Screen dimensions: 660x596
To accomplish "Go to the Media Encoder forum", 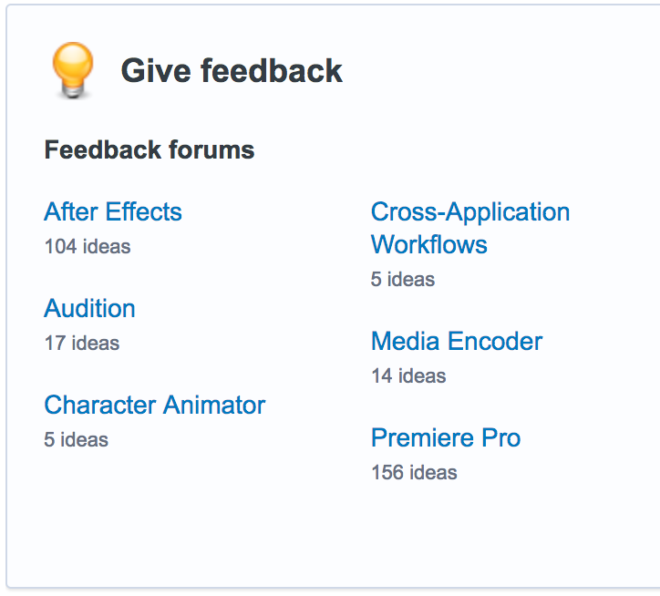I will pos(457,341).
